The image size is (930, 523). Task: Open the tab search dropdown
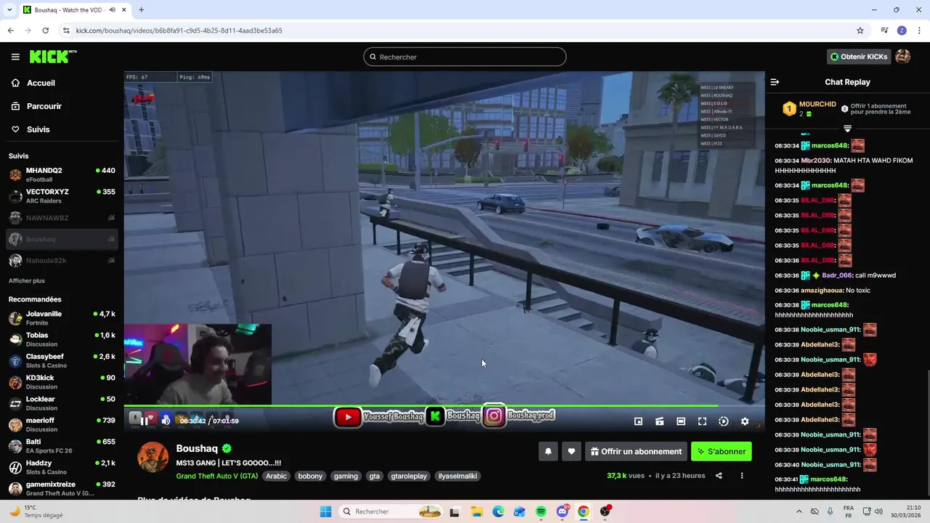coord(10,9)
